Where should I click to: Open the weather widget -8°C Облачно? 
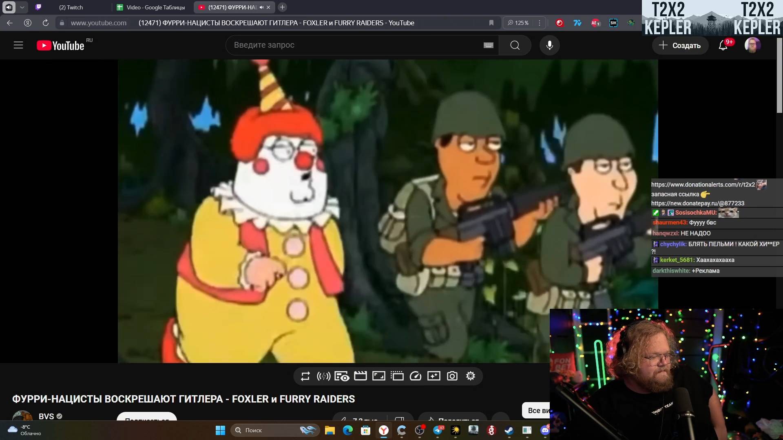pyautogui.click(x=24, y=430)
